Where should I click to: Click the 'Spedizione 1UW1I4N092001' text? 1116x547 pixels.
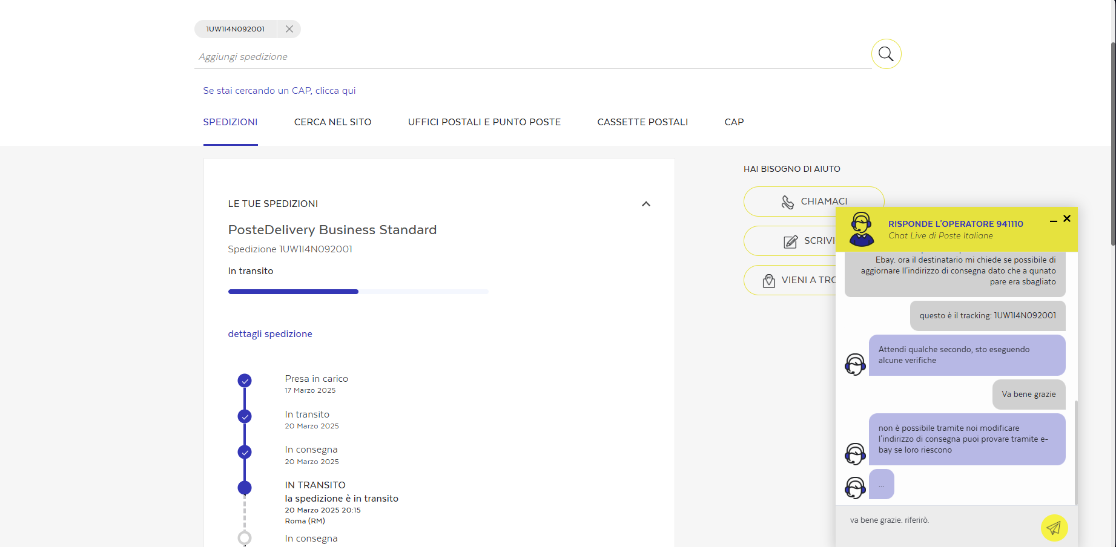pyautogui.click(x=290, y=249)
